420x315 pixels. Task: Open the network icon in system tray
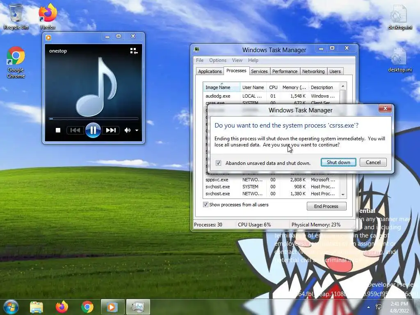coord(379,307)
